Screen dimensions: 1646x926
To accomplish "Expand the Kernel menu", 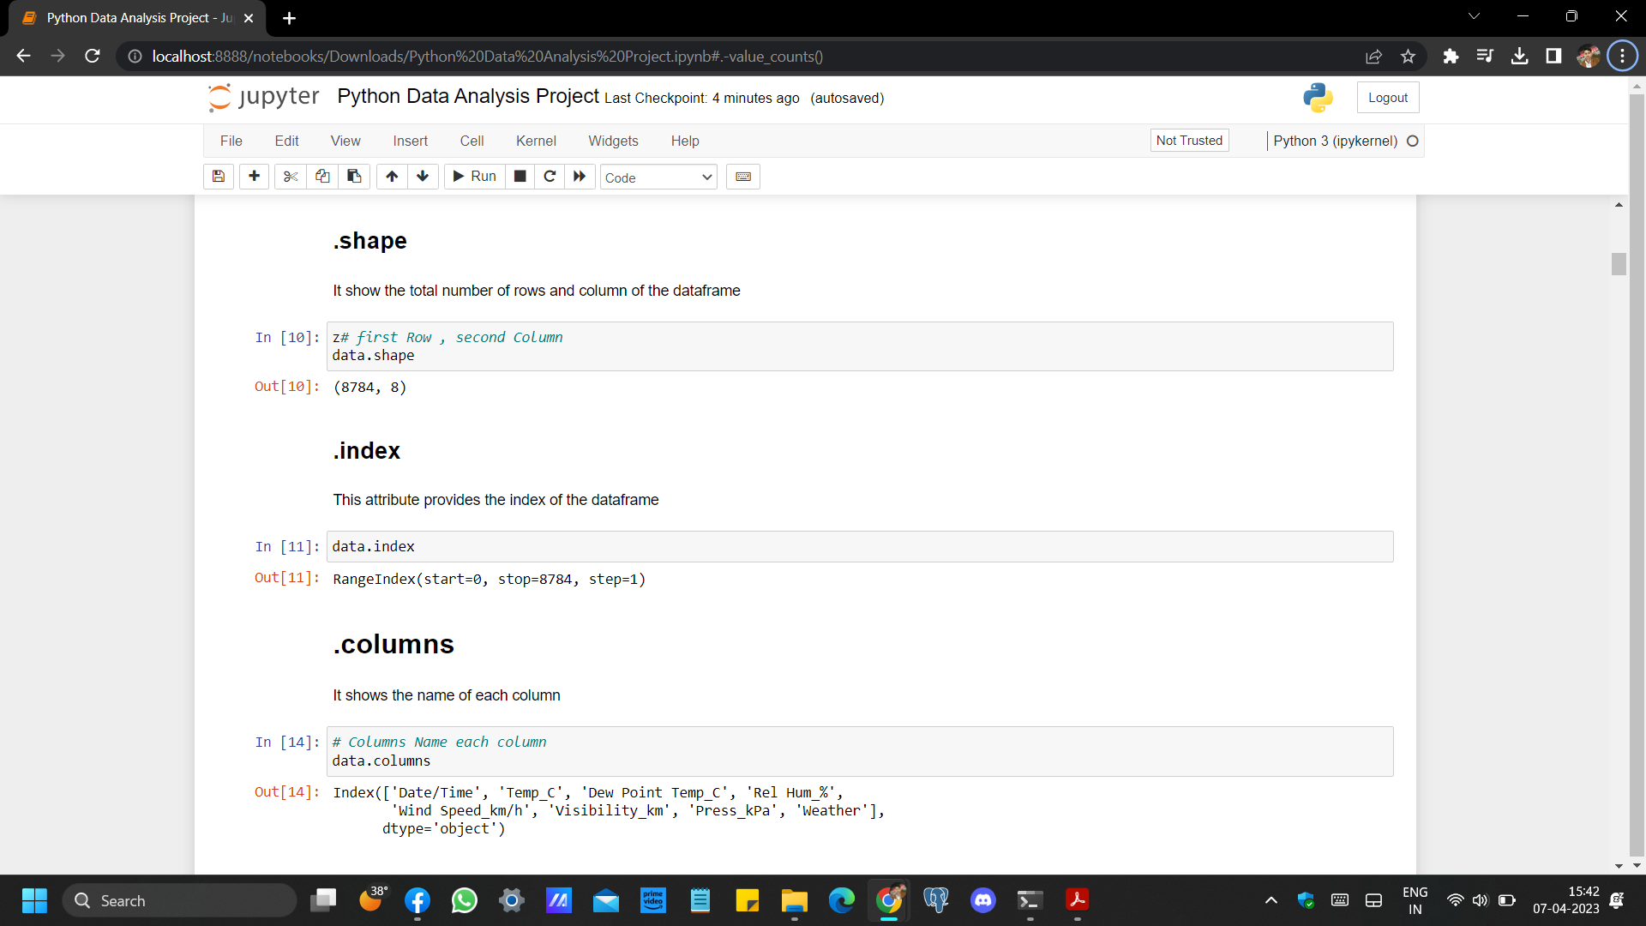I will point(536,141).
